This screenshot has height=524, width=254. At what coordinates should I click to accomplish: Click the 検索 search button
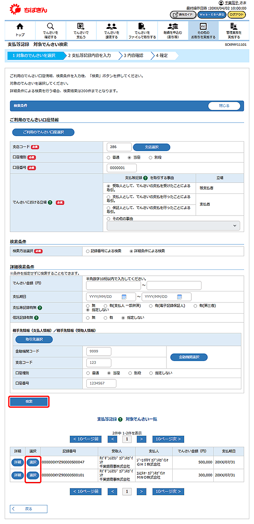pyautogui.click(x=29, y=401)
